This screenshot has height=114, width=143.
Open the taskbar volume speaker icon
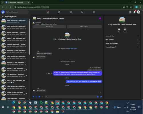click(128, 111)
